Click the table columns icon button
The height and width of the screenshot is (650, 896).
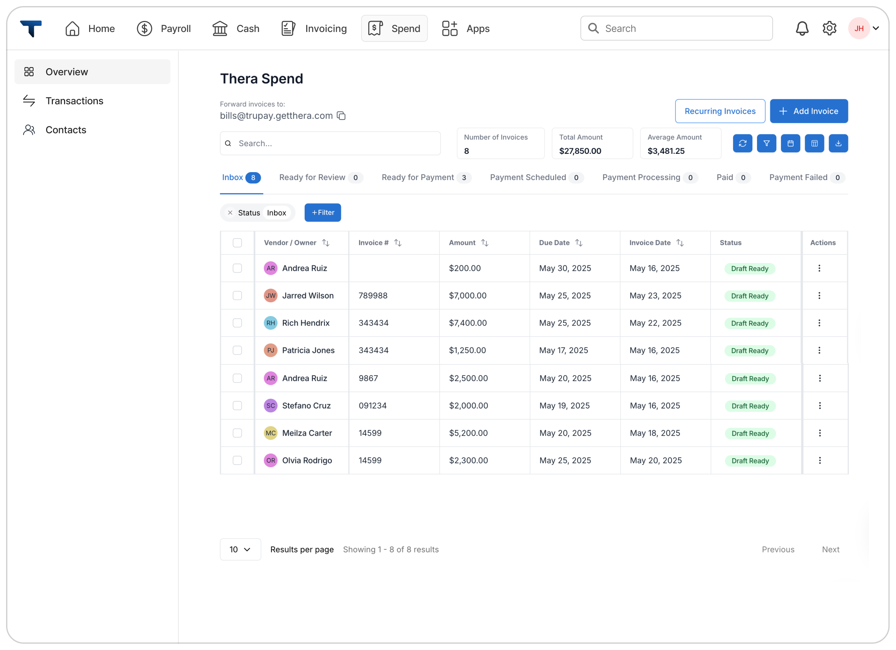(x=815, y=144)
